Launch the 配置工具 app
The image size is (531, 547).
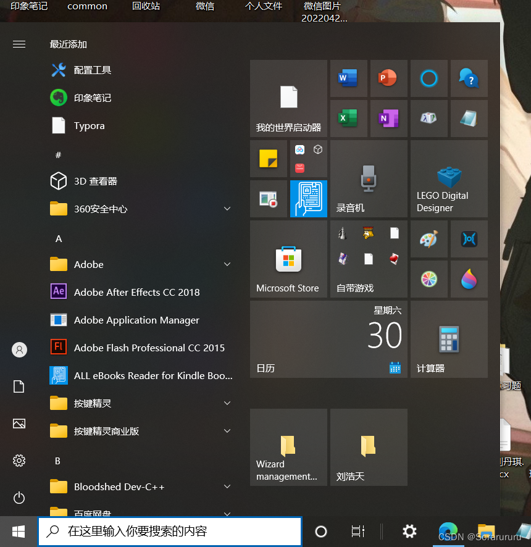[93, 70]
